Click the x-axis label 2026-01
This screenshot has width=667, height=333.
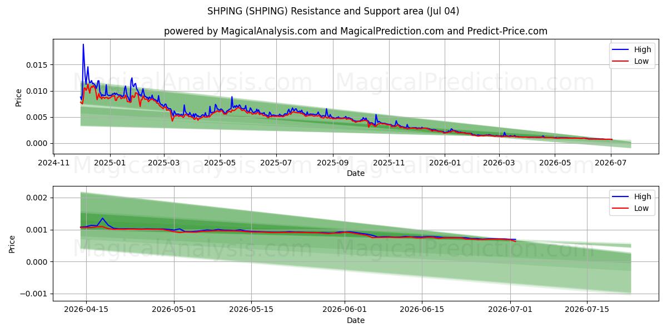pos(445,163)
